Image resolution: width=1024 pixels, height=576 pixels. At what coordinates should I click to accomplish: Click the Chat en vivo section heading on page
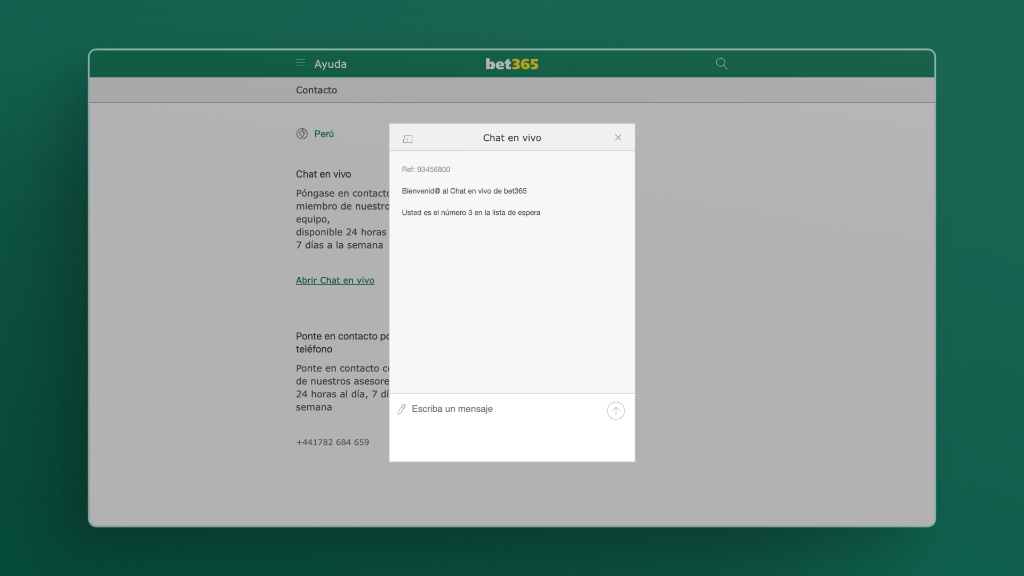pyautogui.click(x=323, y=174)
